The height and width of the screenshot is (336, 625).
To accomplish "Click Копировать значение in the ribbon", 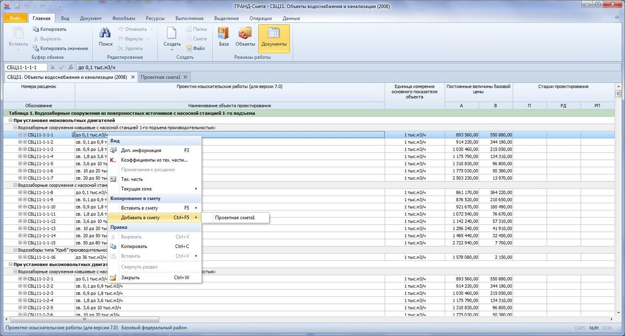I will click(x=60, y=48).
